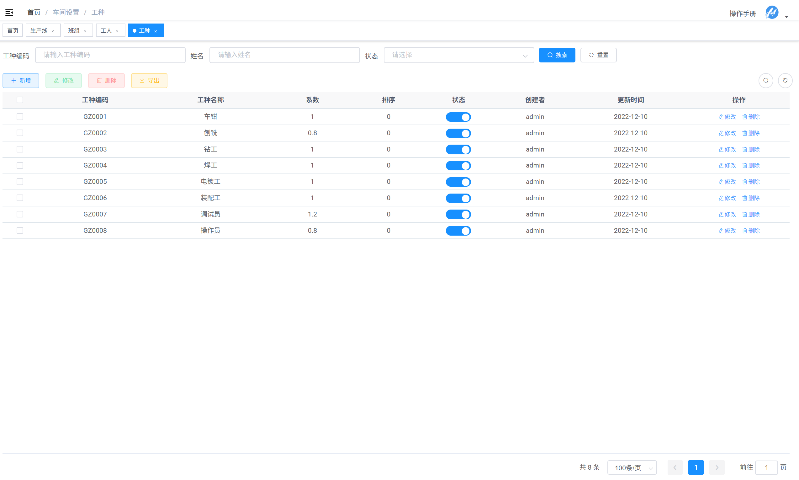Toggle status switch for 车钳 row
The image size is (799, 480).
tap(458, 117)
